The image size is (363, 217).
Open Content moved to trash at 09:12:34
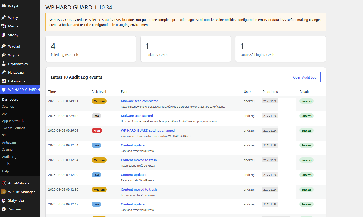point(139,160)
